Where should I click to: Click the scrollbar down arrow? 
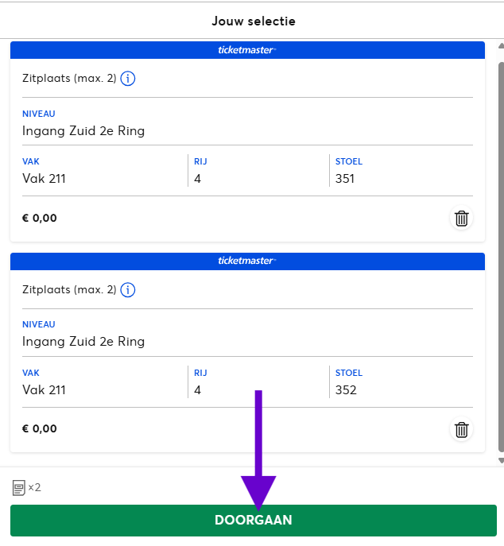point(500,460)
